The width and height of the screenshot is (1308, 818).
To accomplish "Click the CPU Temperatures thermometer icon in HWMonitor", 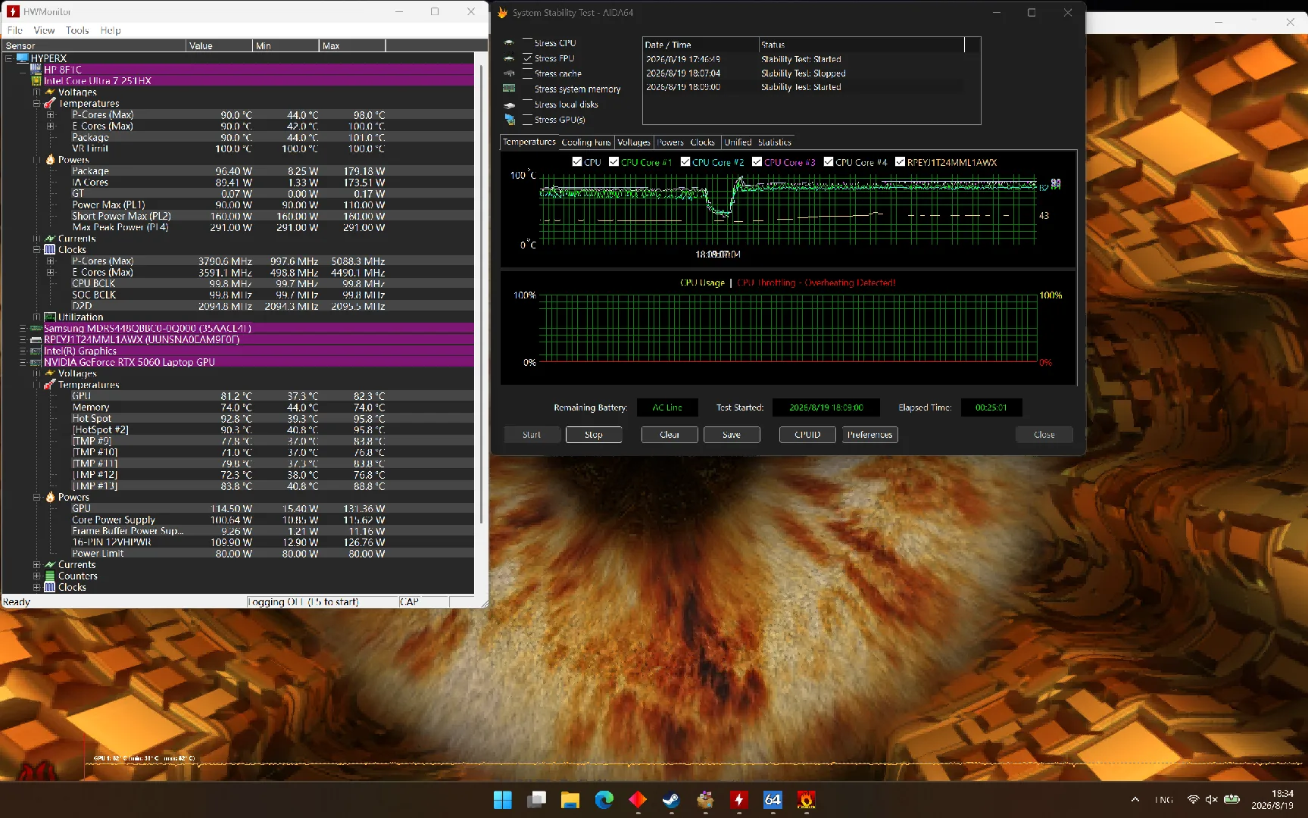I will point(50,104).
